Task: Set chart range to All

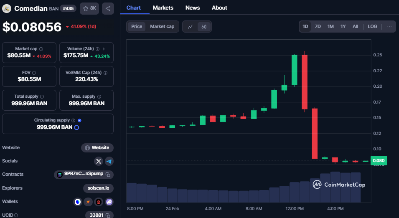Action: click(x=355, y=26)
